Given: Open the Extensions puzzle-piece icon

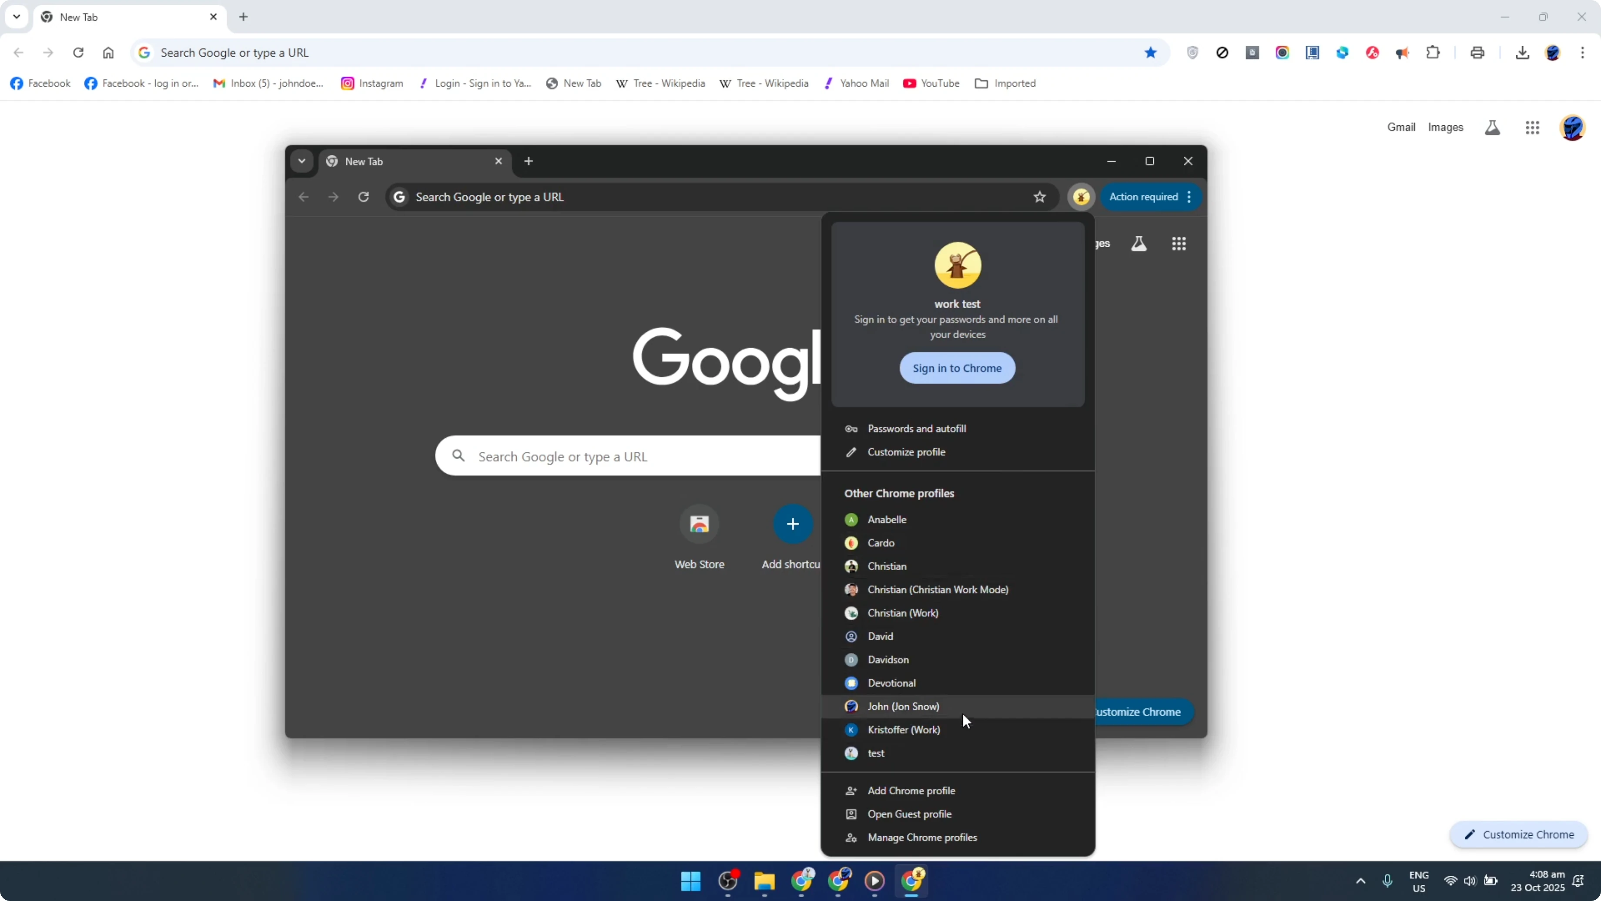Looking at the screenshot, I should point(1433,52).
